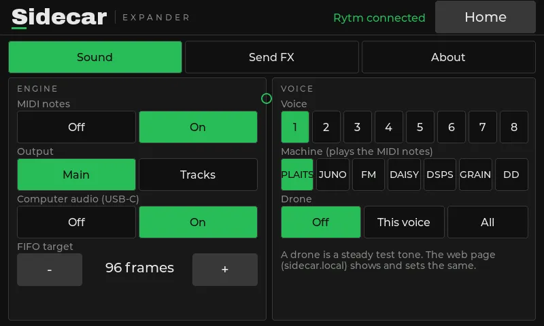Choose the PLAITS machine

tap(297, 175)
